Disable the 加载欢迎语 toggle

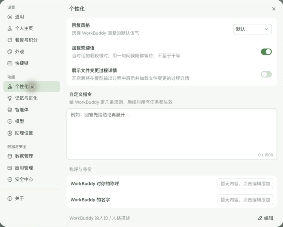click(x=266, y=52)
